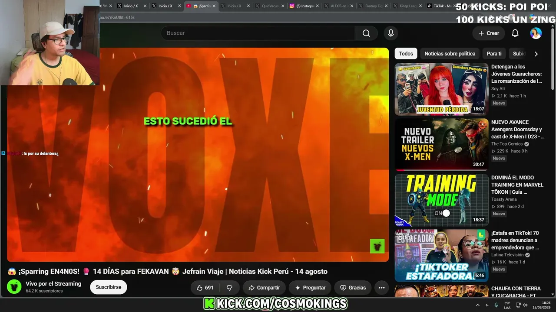Open the title '¡Estafa en TikTok! 70 madres'
Image resolution: width=556 pixels, height=312 pixels.
pos(515,240)
